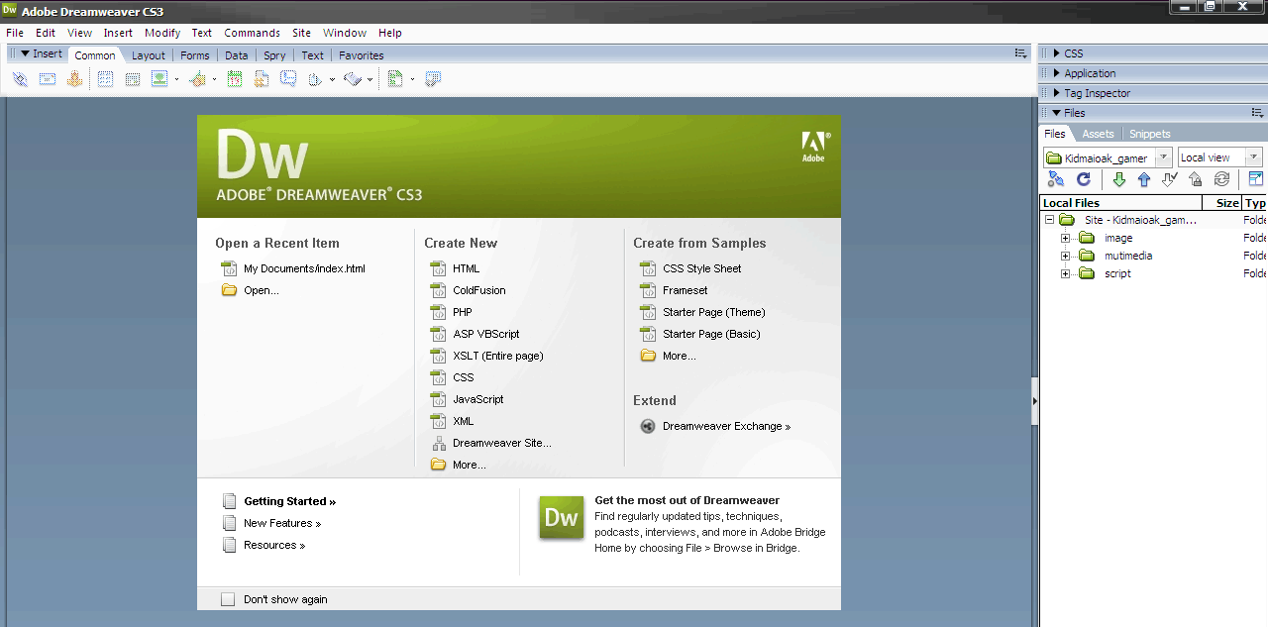Collapse the Site - Kidmaioak_gamer tree node
The height and width of the screenshot is (627, 1268).
click(1050, 220)
